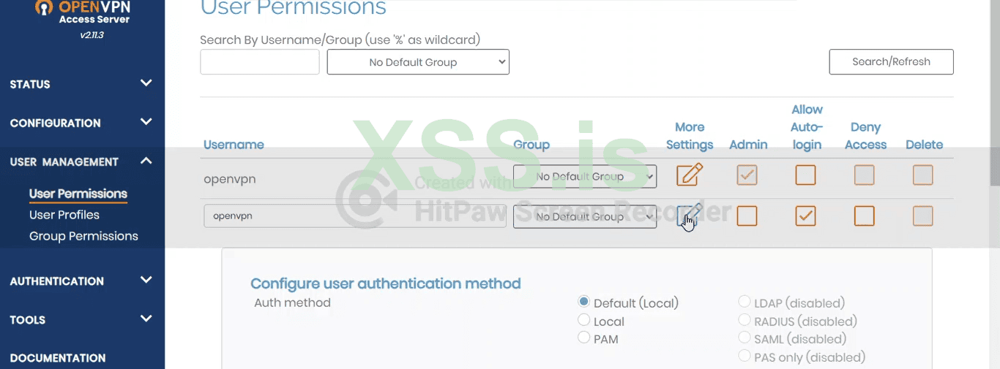Click the Username column header
This screenshot has width=1000, height=369.
click(234, 145)
